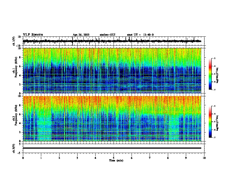
Task: Click the "station=OUI" header label
Action: pyautogui.click(x=107, y=35)
